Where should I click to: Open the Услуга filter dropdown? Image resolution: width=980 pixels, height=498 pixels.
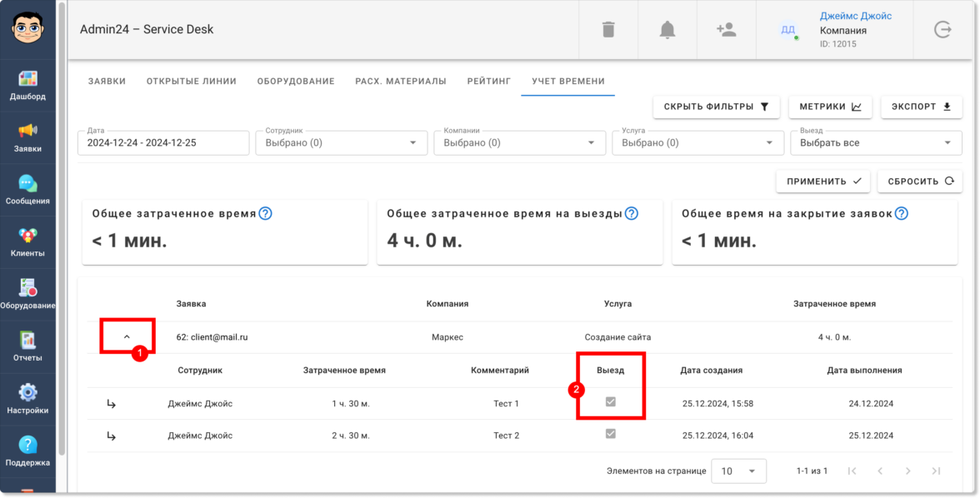point(697,143)
